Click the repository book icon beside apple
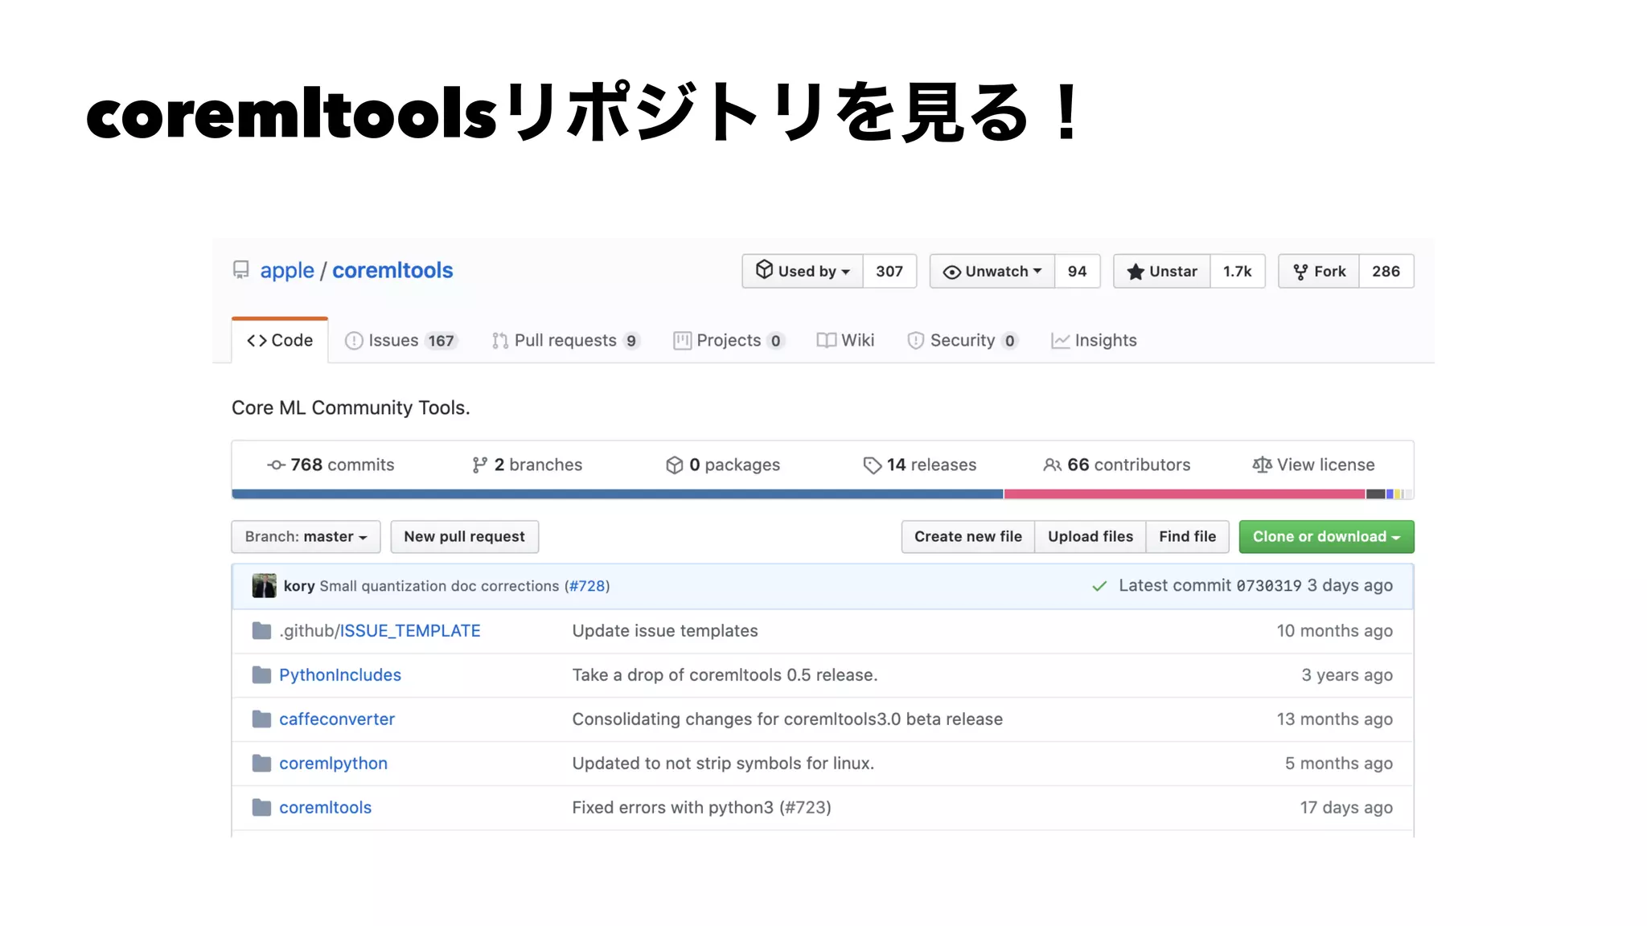 pyautogui.click(x=240, y=270)
